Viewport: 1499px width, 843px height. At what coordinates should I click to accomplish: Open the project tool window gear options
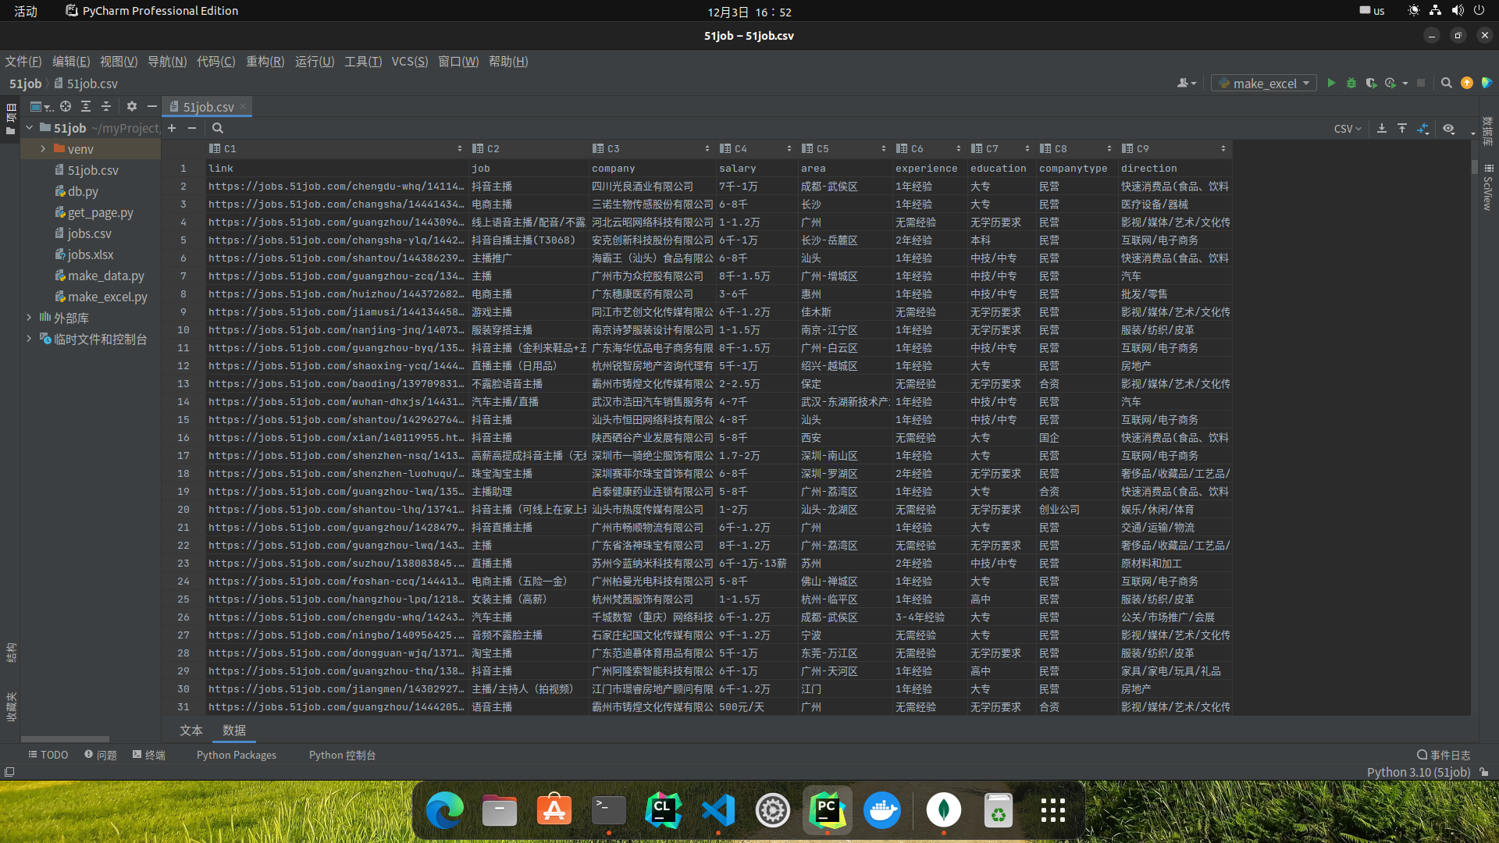132,106
